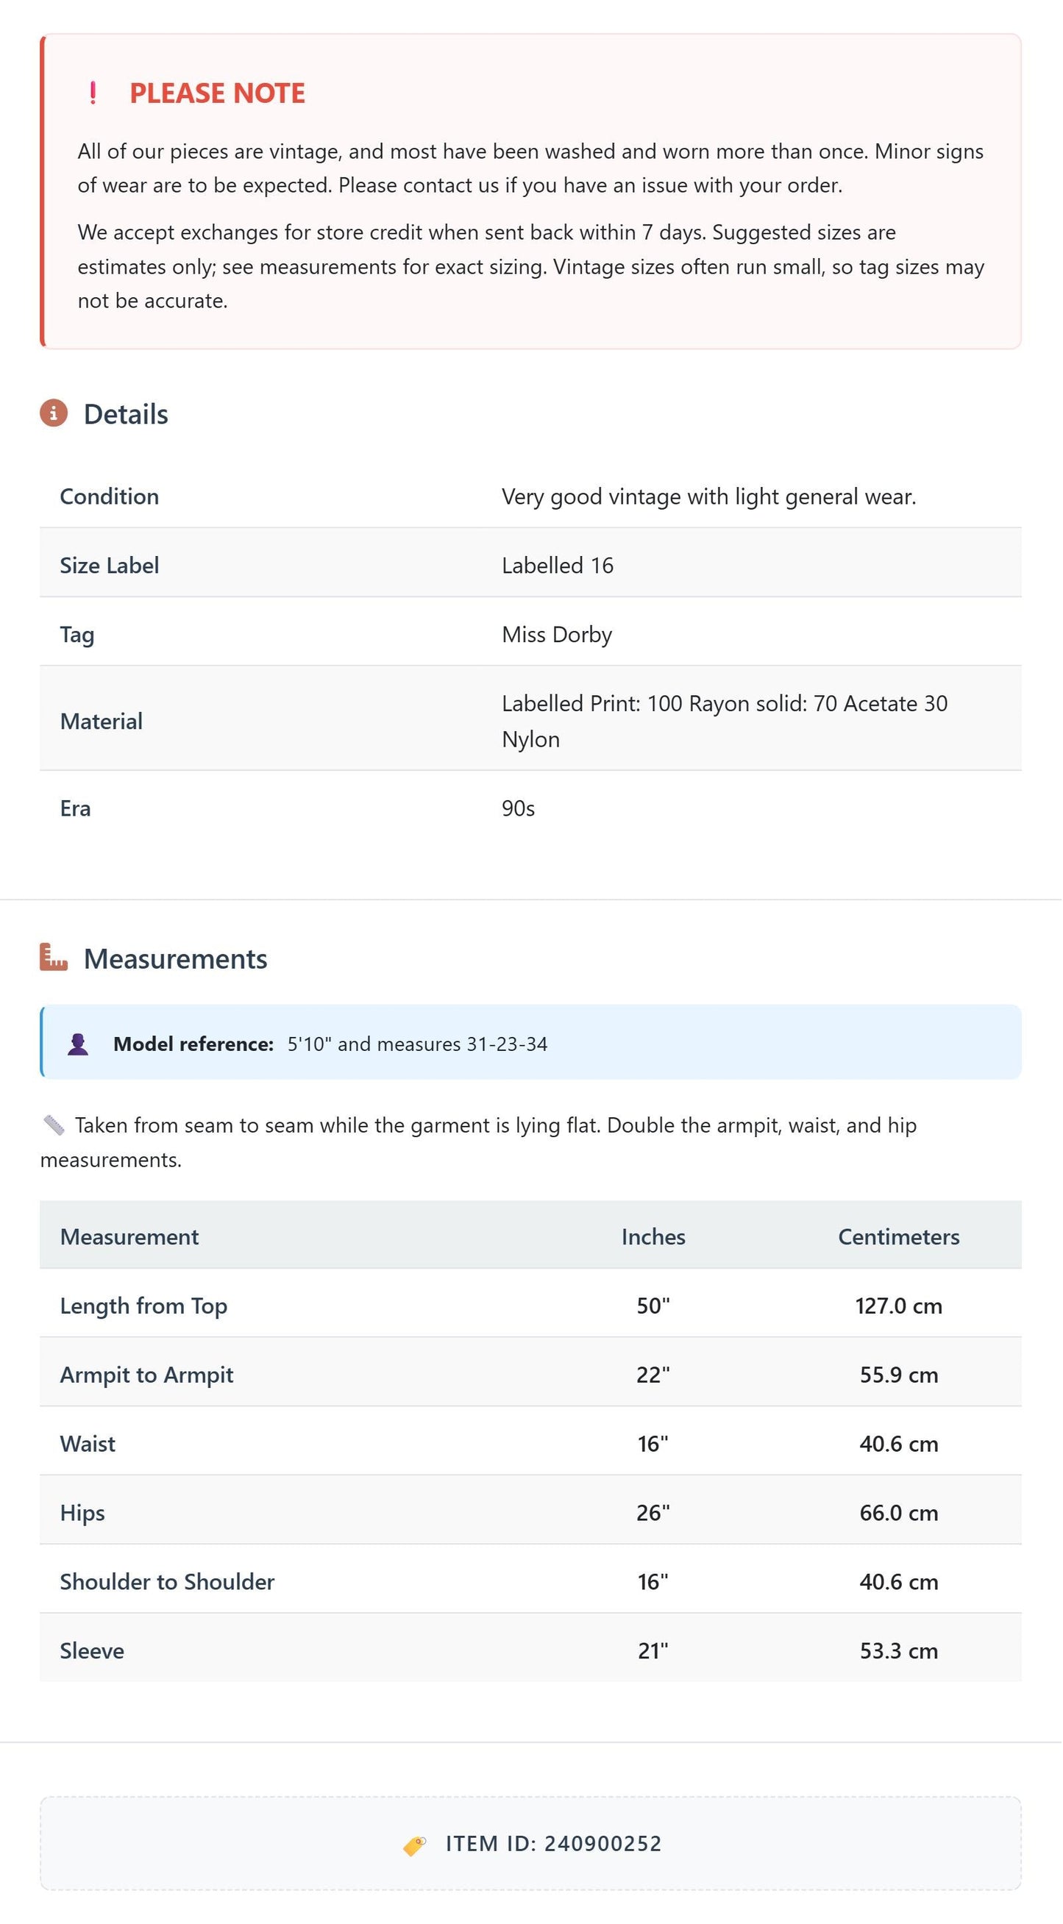Click the Era 90s value
The width and height of the screenshot is (1063, 1924).
point(519,808)
